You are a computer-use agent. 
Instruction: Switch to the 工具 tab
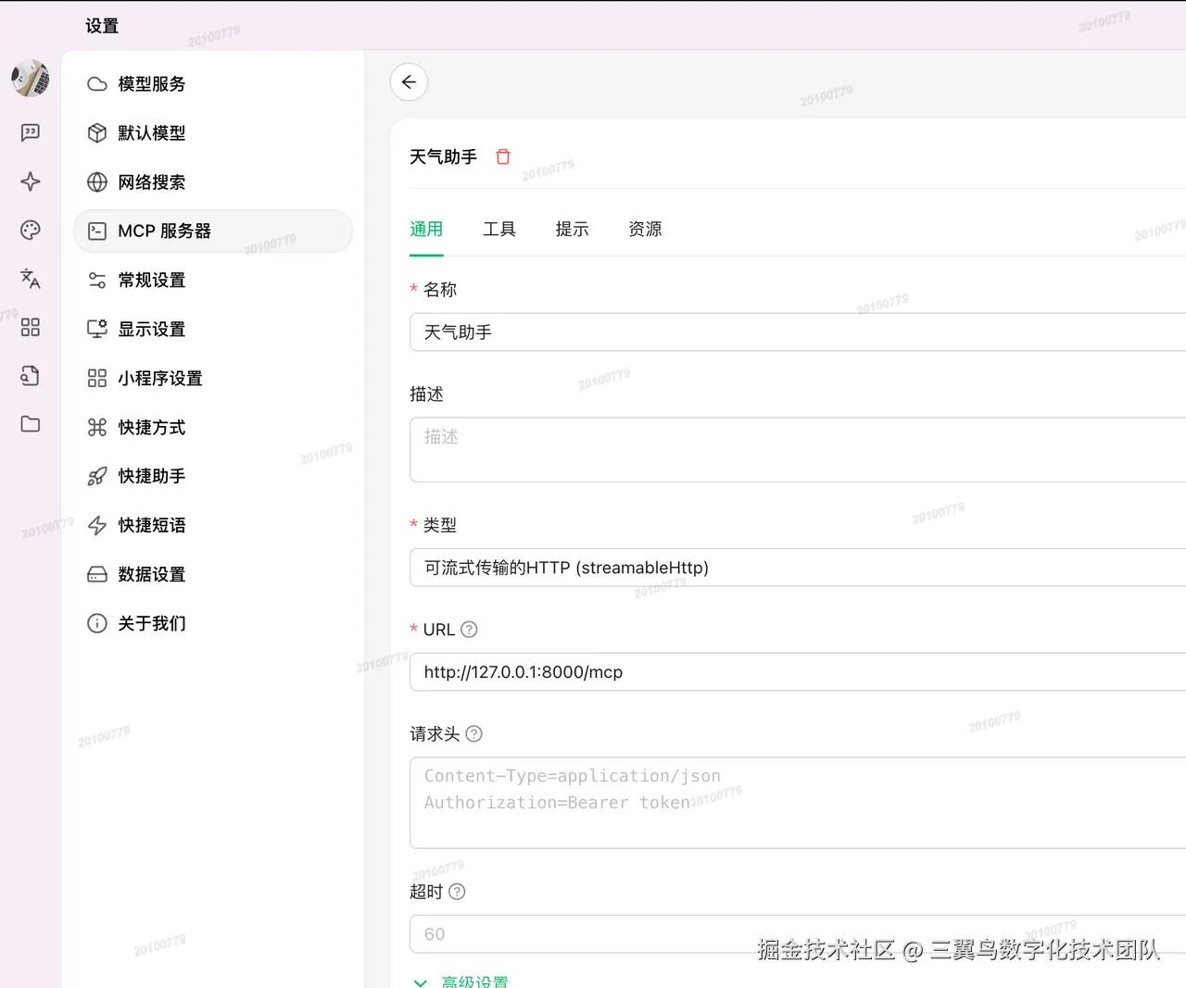499,229
